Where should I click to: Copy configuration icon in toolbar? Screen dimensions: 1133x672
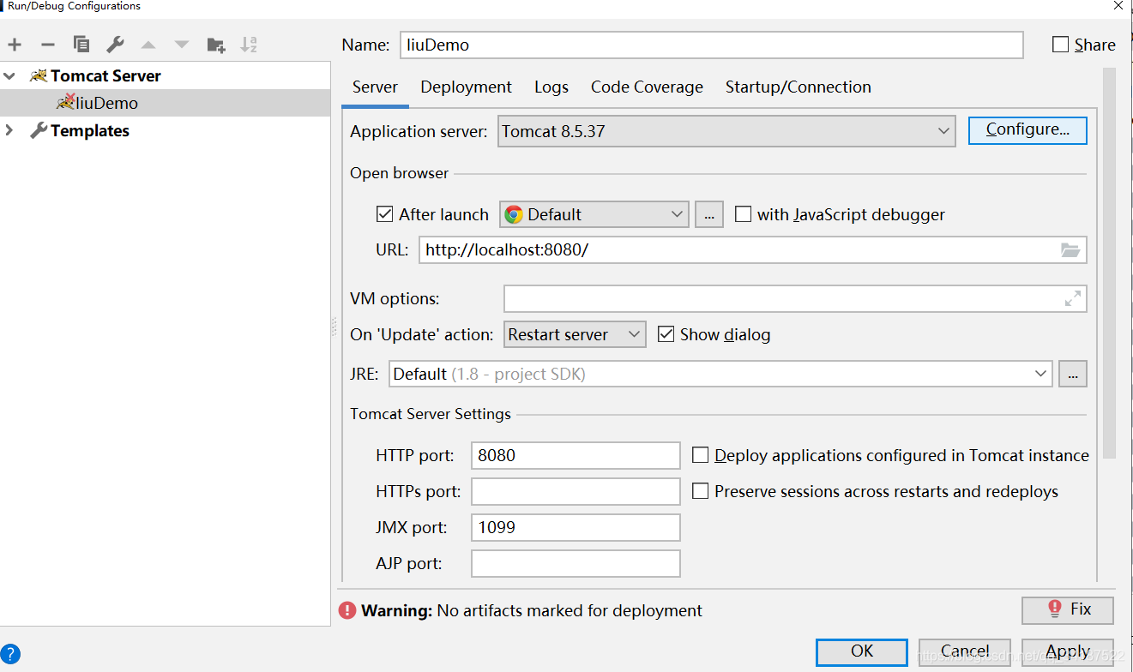tap(81, 45)
